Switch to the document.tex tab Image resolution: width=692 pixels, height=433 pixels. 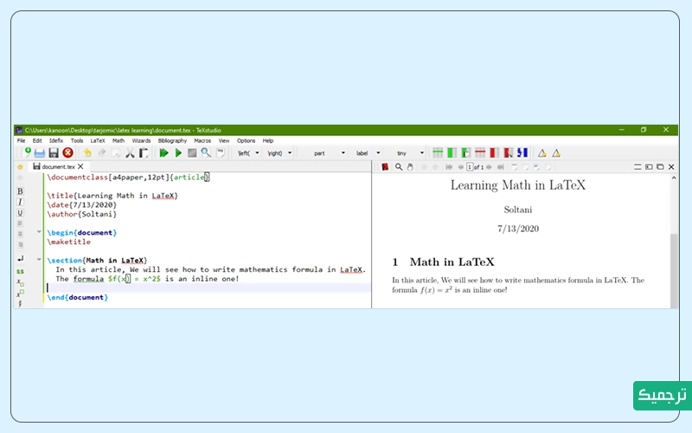(x=59, y=166)
